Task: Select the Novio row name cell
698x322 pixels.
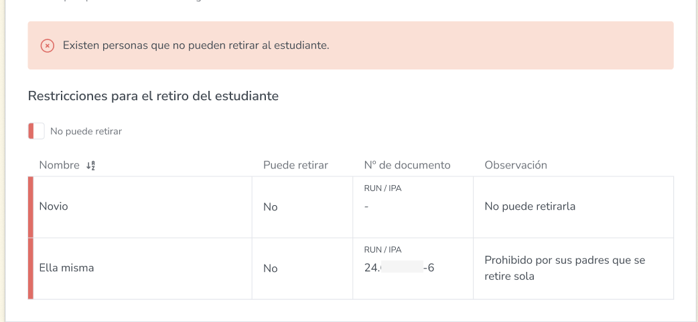Action: pyautogui.click(x=143, y=206)
